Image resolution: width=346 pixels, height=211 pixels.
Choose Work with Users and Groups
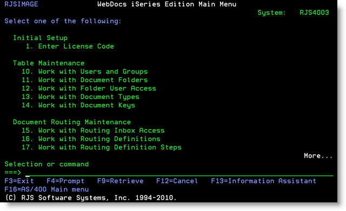point(84,72)
